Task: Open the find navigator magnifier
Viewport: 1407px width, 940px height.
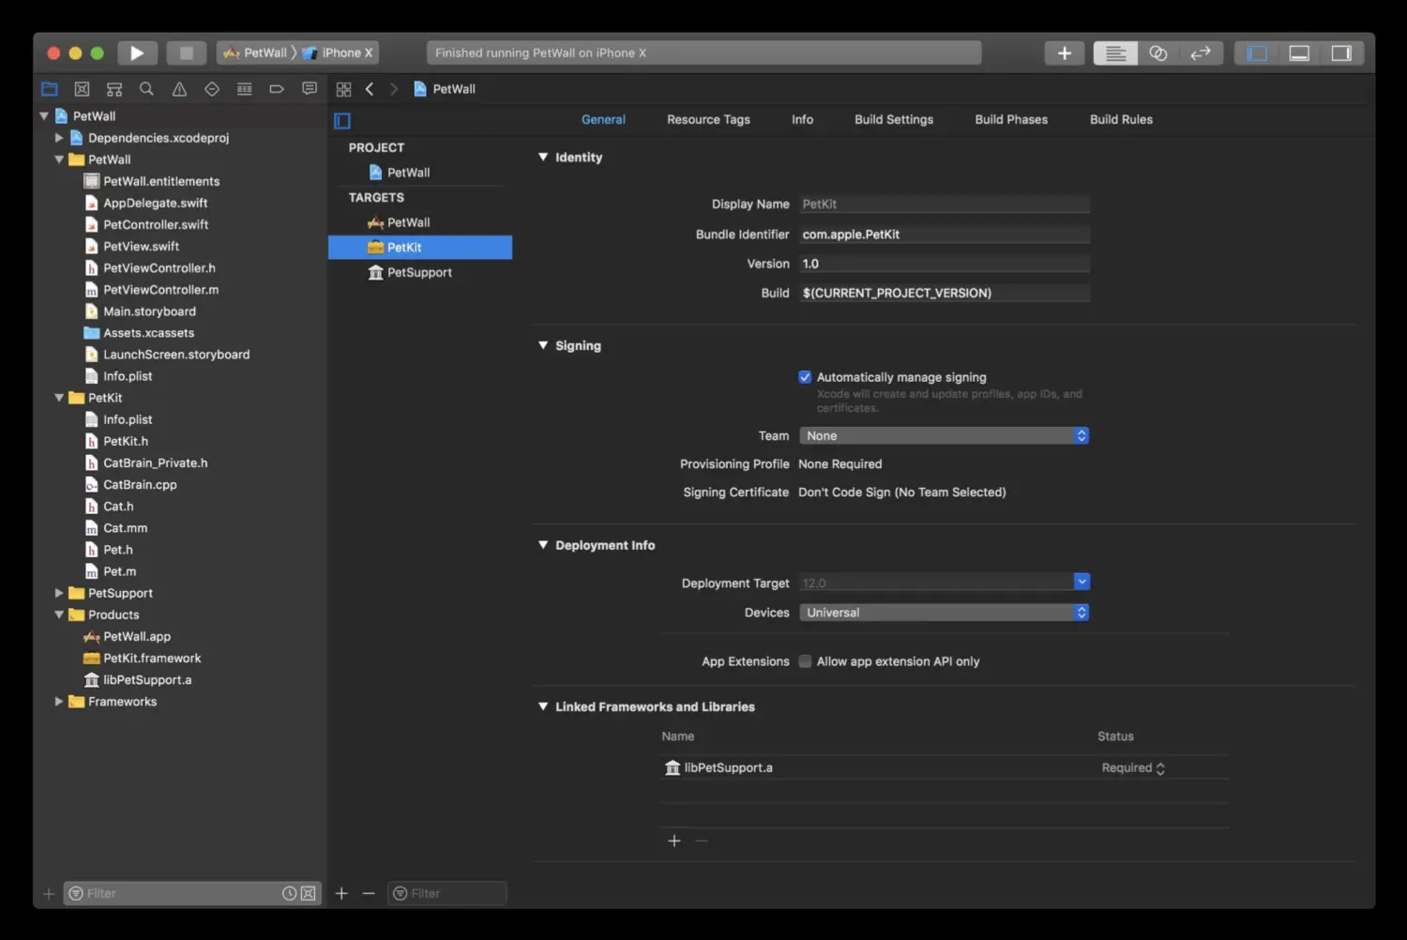Action: coord(146,89)
